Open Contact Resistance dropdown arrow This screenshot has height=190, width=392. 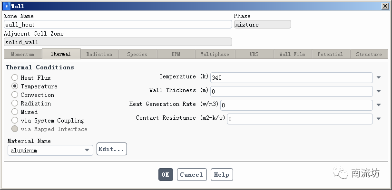(379, 119)
